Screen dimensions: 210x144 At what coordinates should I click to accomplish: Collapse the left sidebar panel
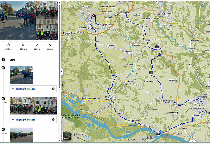[62, 72]
